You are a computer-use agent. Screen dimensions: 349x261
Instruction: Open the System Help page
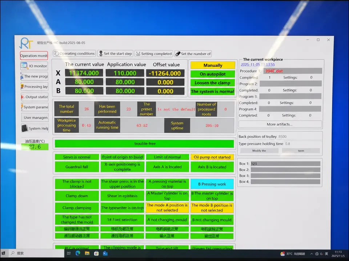pos(35,128)
